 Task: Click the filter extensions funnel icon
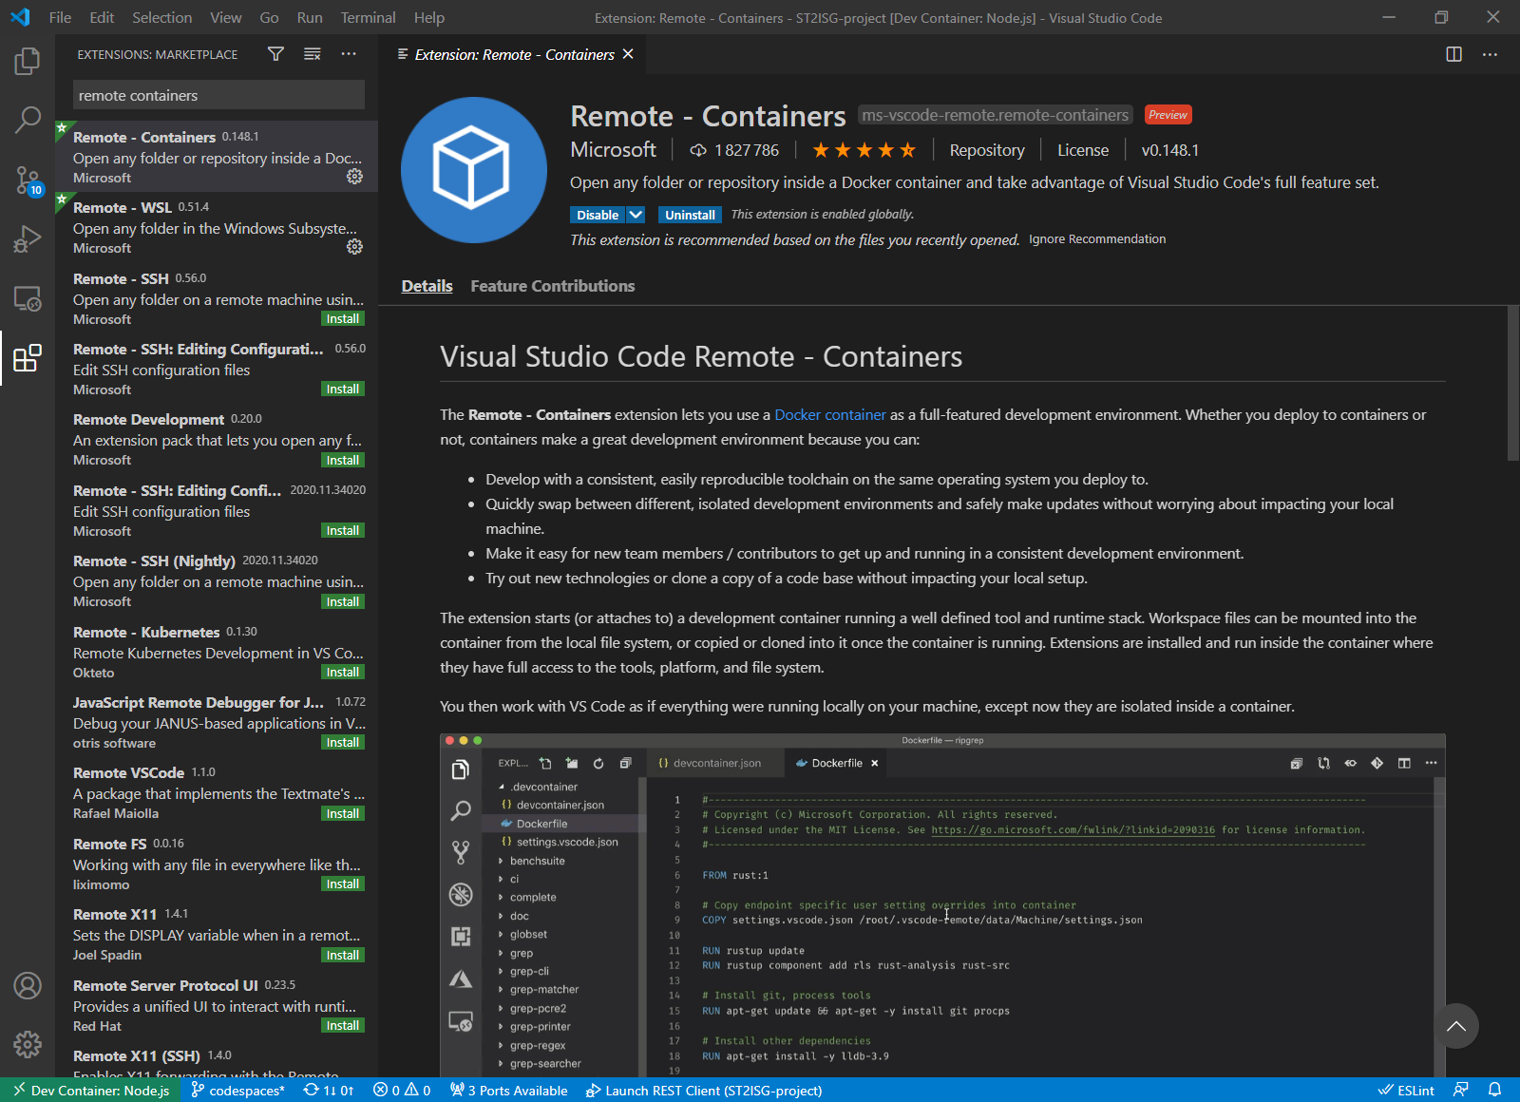pyautogui.click(x=275, y=54)
